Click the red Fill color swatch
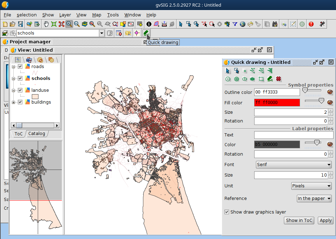 (277, 103)
